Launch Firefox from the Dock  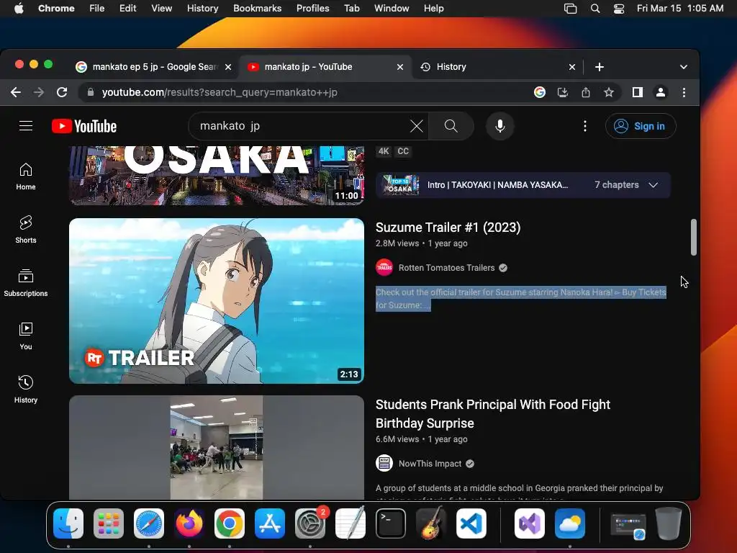(189, 523)
